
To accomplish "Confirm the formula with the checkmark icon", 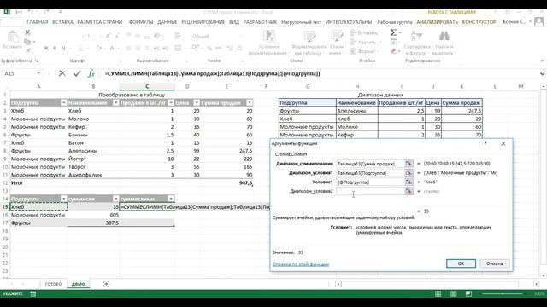I will (x=77, y=73).
